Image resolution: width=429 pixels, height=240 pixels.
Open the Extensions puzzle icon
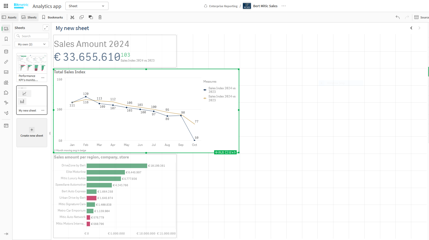coord(6,93)
